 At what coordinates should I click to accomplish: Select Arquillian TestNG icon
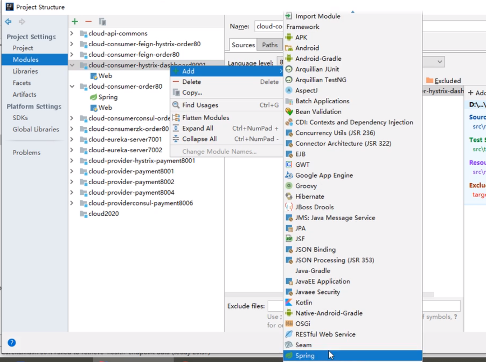289,80
